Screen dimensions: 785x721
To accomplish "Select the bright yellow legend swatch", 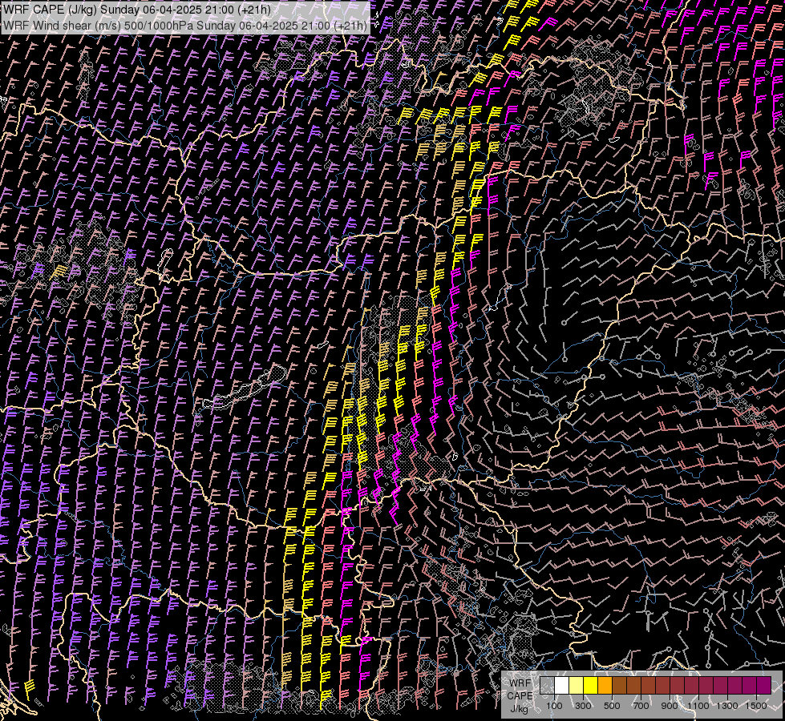I will point(591,686).
